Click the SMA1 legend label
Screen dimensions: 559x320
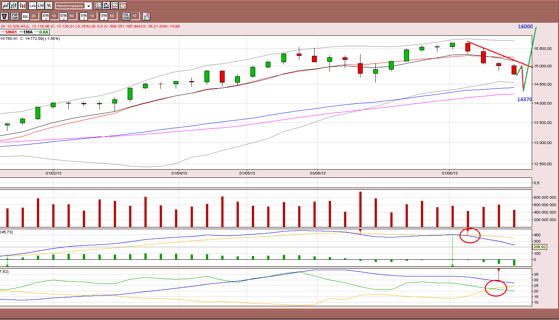(x=11, y=32)
